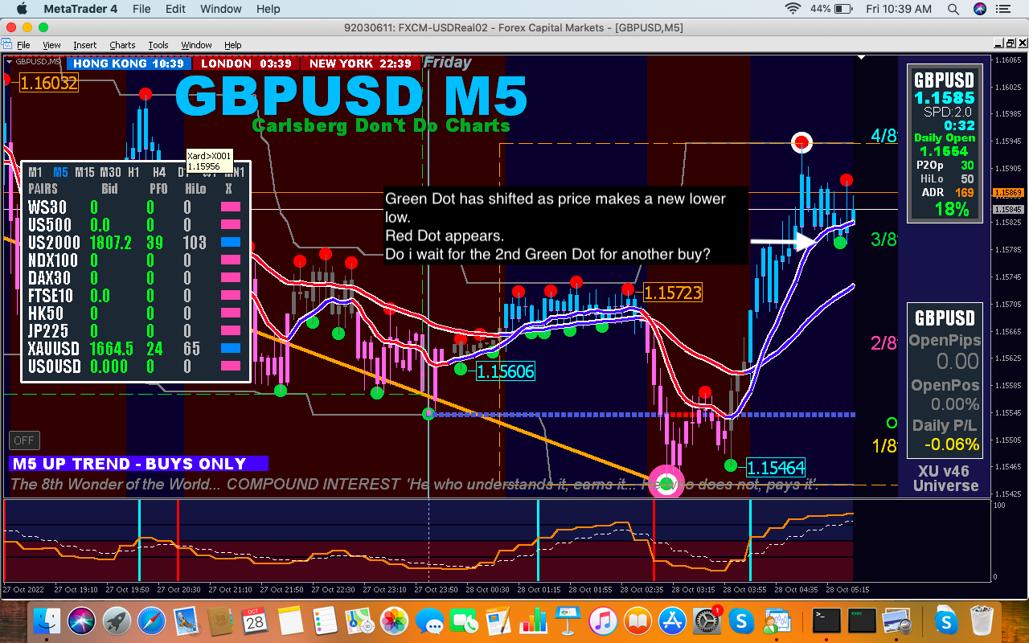The width and height of the screenshot is (1029, 643).
Task: Open System Preferences gear icon in Dock
Action: (x=707, y=621)
